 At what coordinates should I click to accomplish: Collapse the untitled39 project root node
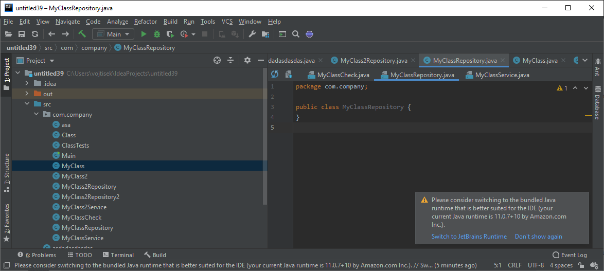[x=17, y=73]
